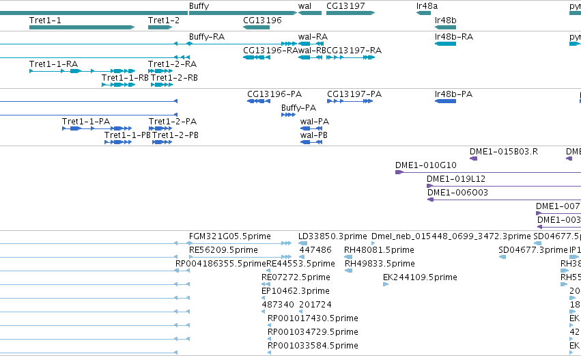Select the wal-PB protein glyph

click(x=311, y=142)
